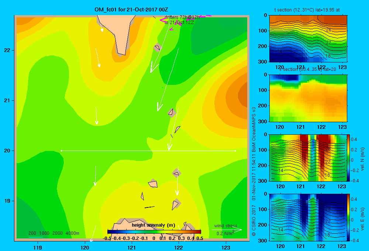Click the '14' isotherm label in temperature section
This screenshot has width=369, height=251.
click(x=279, y=51)
